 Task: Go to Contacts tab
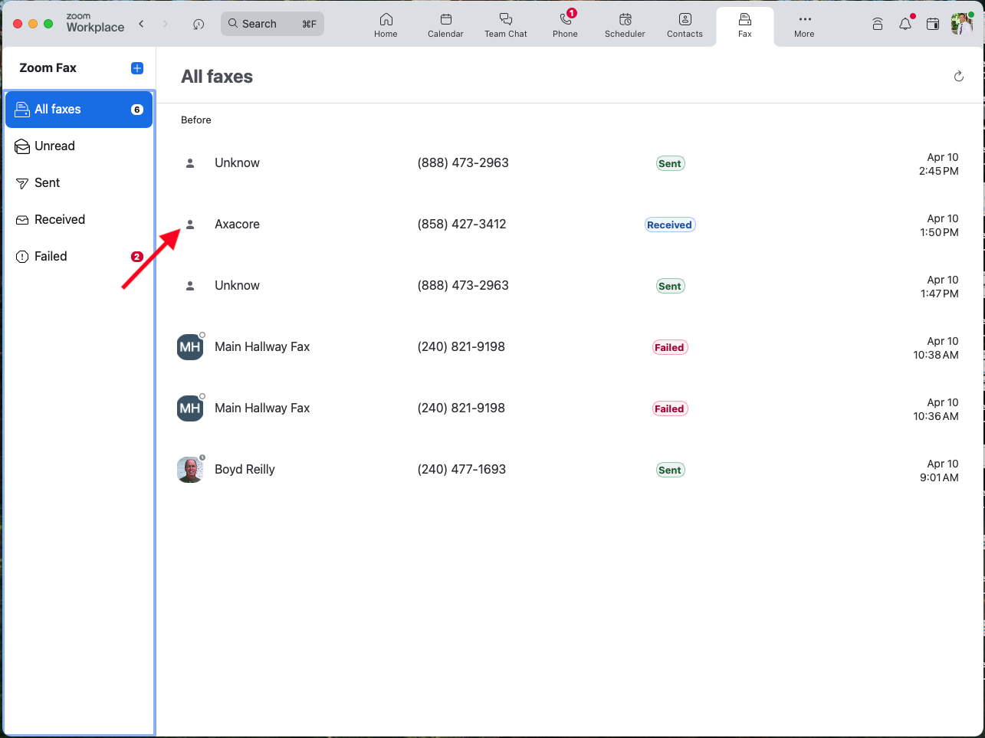[x=685, y=25]
